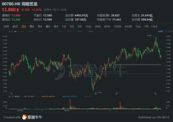The height and width of the screenshot is (122, 173).
Task: Click the MA60 legend label
Action: point(60,32)
